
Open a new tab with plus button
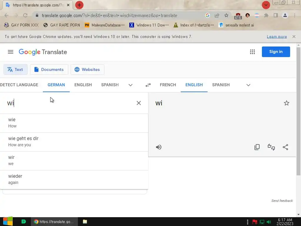pyautogui.click(x=79, y=5)
